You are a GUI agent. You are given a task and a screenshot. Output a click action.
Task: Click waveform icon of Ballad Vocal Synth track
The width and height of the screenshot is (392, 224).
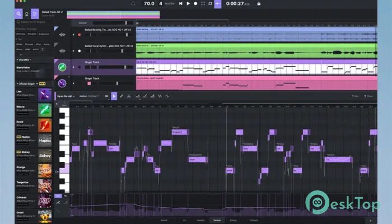tap(62, 51)
